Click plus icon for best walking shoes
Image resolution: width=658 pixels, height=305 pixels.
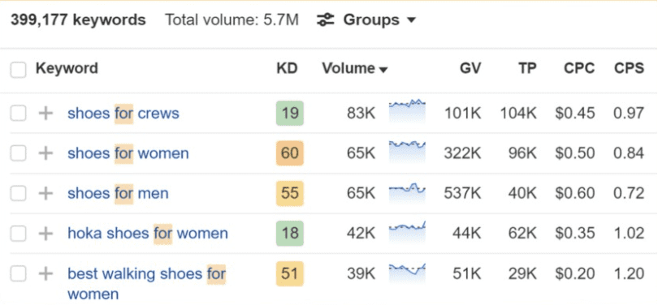pyautogui.click(x=45, y=273)
